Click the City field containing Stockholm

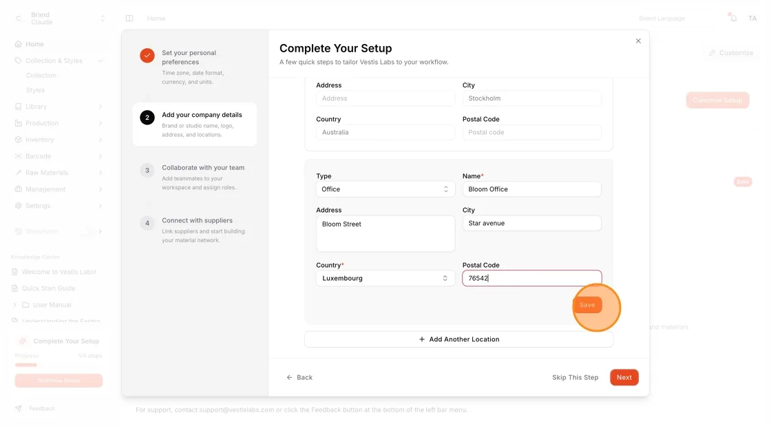tap(531, 98)
